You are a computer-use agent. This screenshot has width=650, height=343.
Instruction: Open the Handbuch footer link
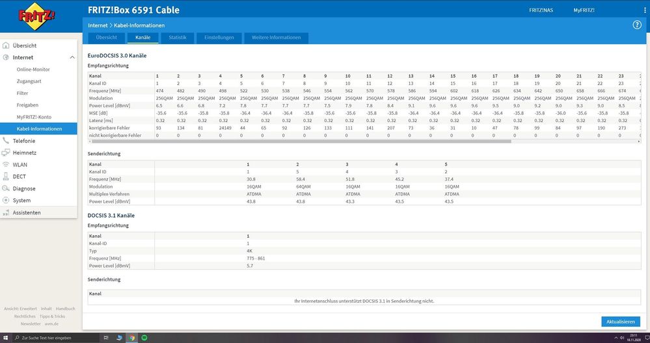click(66, 309)
